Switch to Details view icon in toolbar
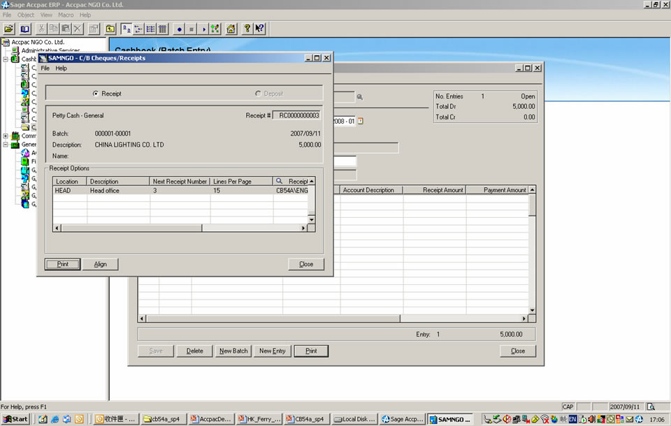This screenshot has height=426, width=671. point(162,29)
